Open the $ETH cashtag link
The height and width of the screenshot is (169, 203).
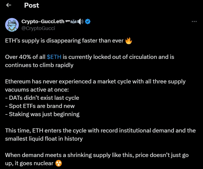point(54,57)
